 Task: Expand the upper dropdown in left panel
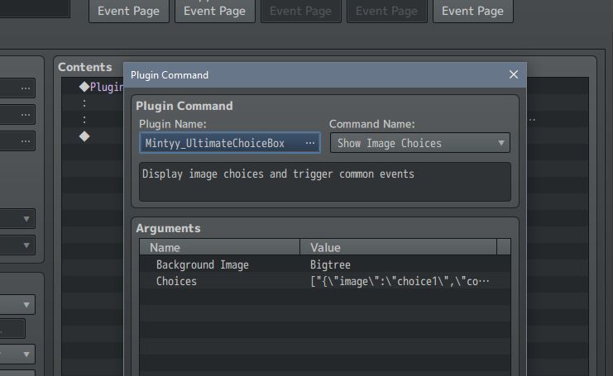pyautogui.click(x=17, y=219)
